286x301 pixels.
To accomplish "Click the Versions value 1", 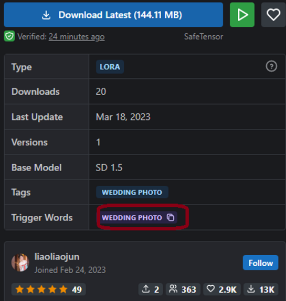I will [x=98, y=142].
